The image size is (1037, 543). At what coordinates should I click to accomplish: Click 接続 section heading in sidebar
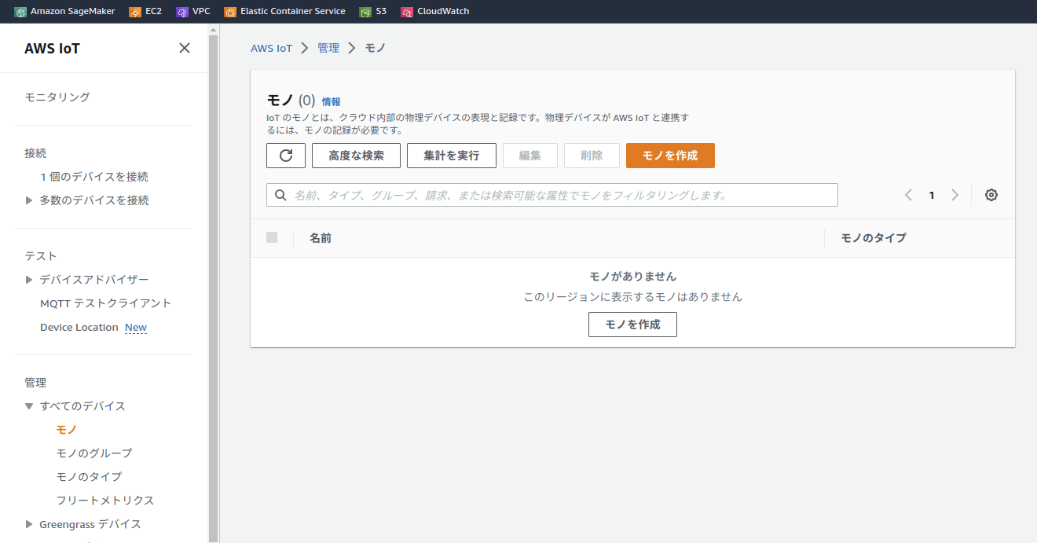(35, 153)
